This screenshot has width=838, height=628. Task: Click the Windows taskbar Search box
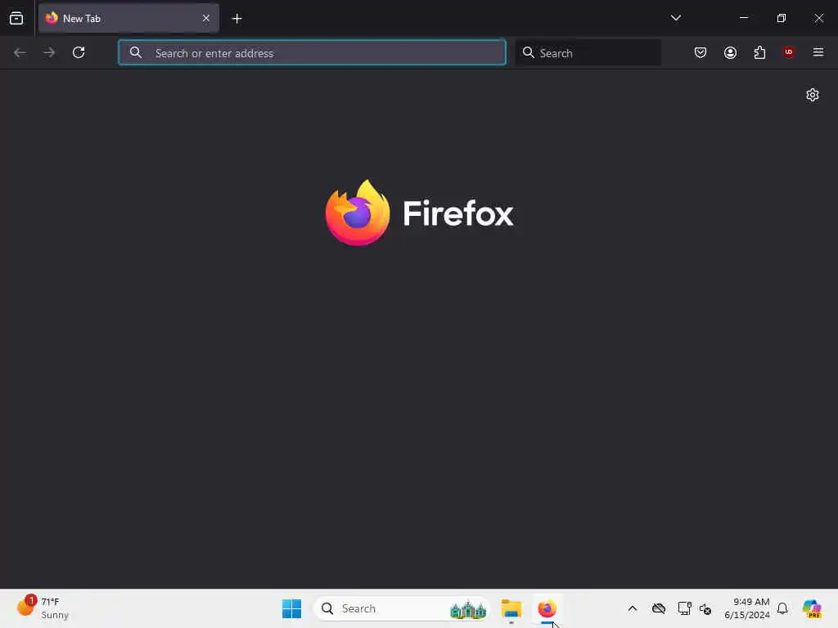[402, 608]
